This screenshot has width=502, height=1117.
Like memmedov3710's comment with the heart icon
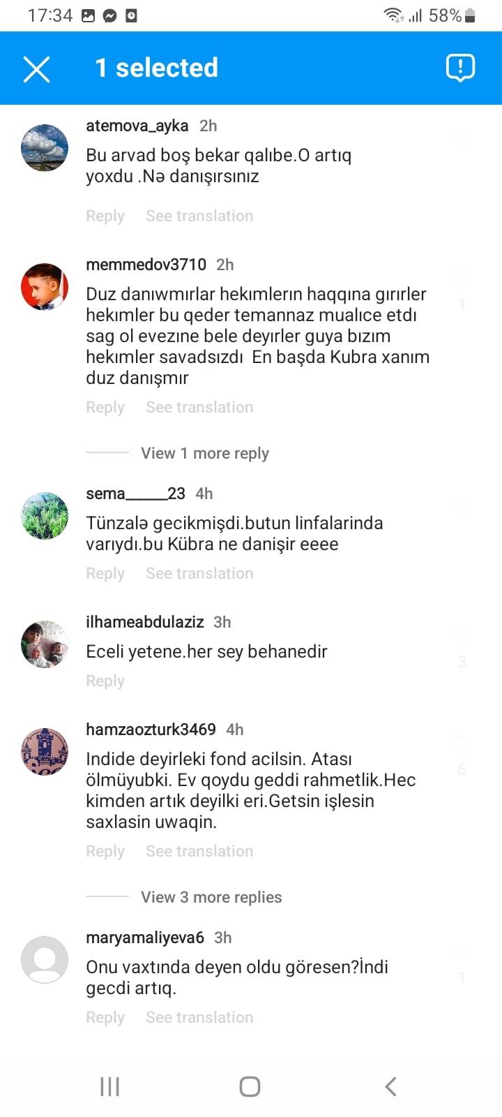pos(462,279)
